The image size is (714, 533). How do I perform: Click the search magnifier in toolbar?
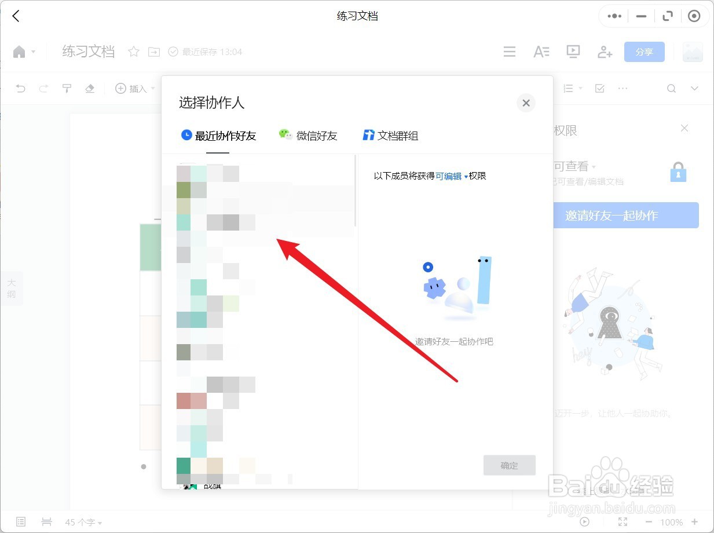coord(671,88)
